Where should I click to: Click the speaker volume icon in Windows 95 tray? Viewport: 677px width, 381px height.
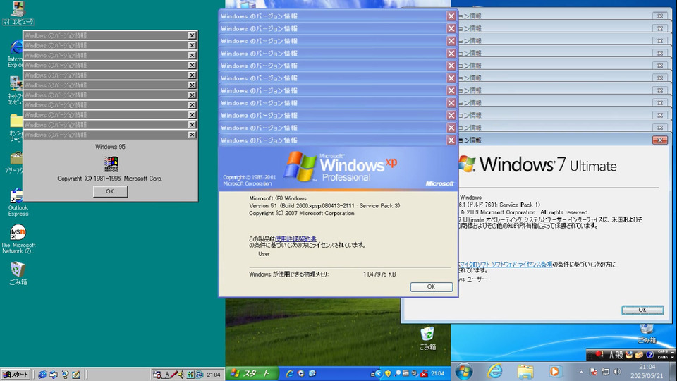coord(181,375)
